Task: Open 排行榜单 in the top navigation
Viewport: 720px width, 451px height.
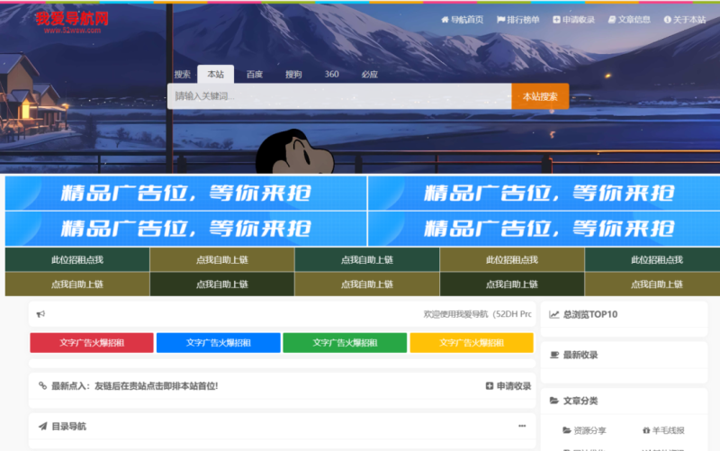Action: [518, 19]
